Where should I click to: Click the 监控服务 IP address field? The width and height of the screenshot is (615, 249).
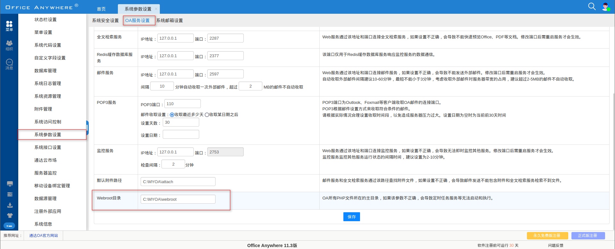(175, 152)
